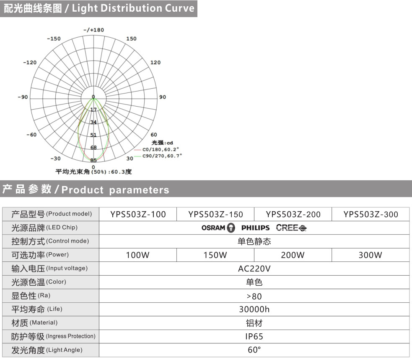Click the red C0/180 legend line

[x=138, y=149]
